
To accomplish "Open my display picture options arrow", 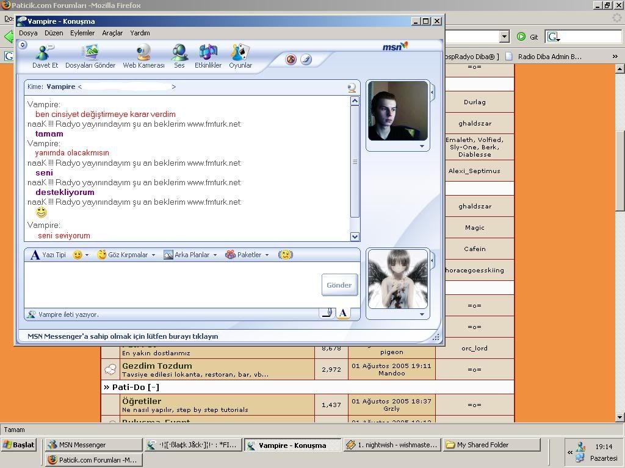I will click(x=422, y=314).
